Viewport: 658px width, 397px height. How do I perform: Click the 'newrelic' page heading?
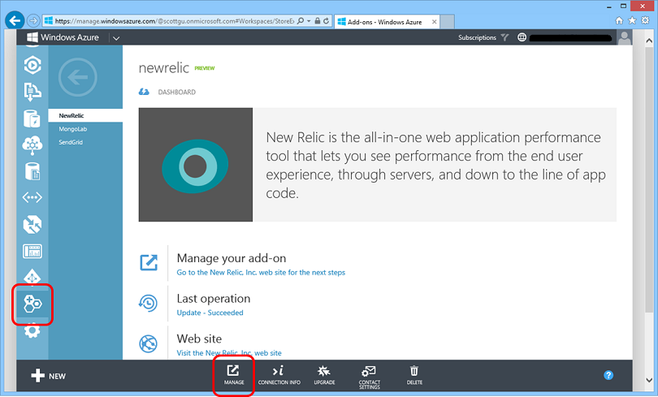(x=164, y=68)
